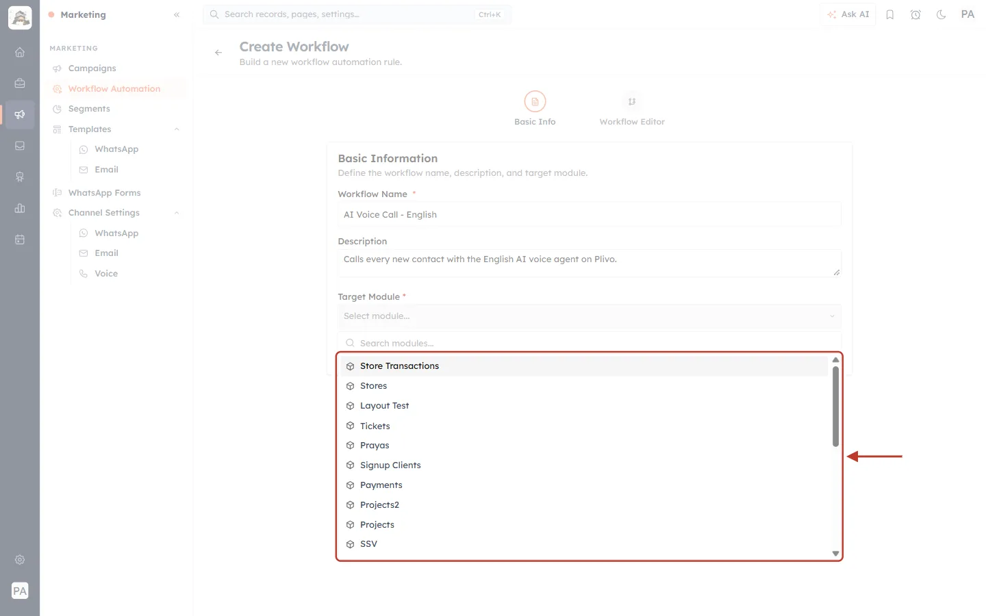Select the megaphone Marketing icon in the rail
Image resolution: width=986 pixels, height=616 pixels.
(20, 114)
